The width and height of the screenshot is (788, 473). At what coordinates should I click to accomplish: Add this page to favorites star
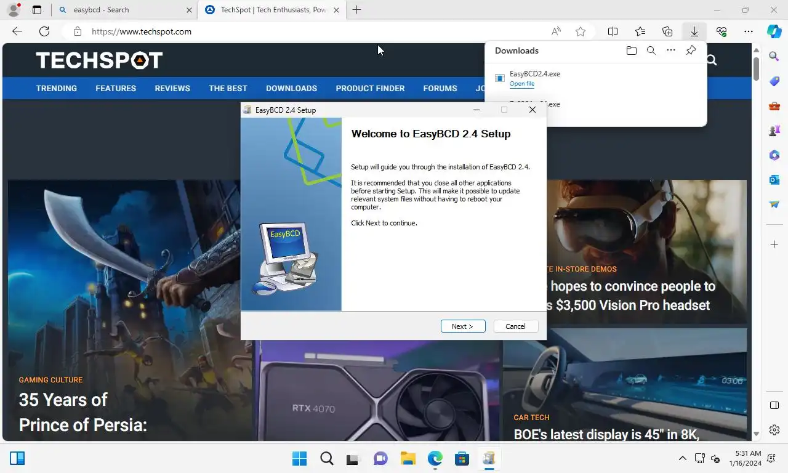click(x=581, y=31)
